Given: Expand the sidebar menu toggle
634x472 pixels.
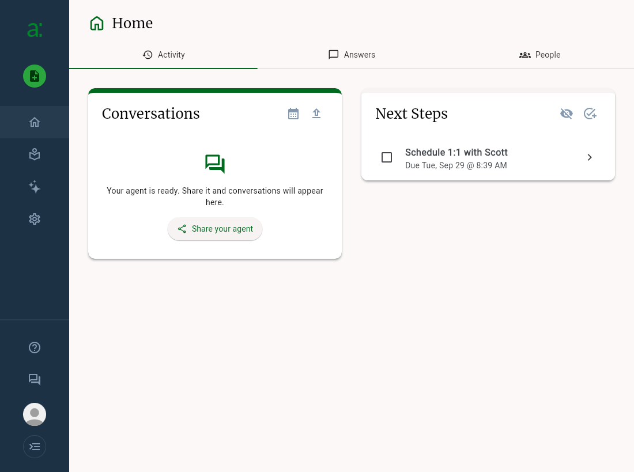Looking at the screenshot, I should point(35,447).
